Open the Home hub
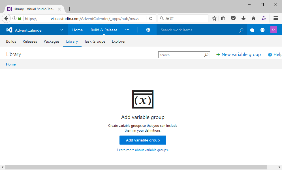This screenshot has height=170, width=282. tap(78, 30)
